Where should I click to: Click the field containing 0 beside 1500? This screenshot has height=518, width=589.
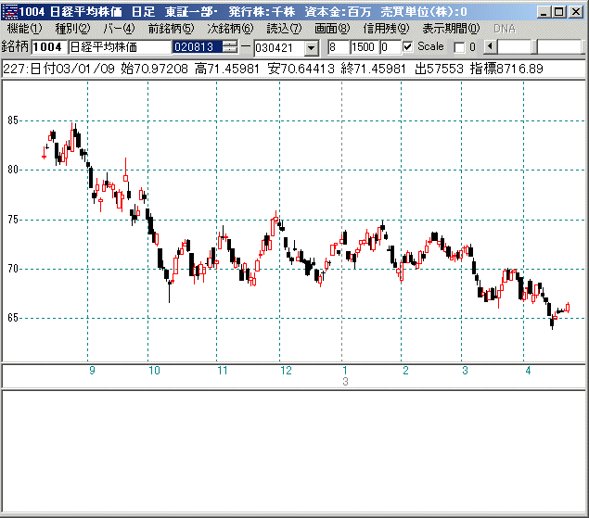tap(391, 47)
